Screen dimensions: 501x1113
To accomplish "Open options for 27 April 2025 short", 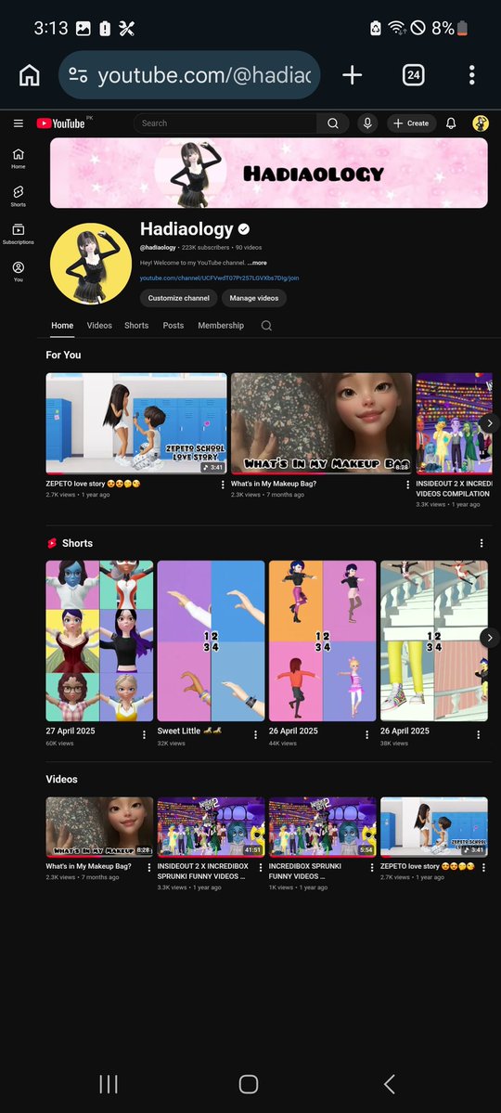I will click(x=144, y=734).
